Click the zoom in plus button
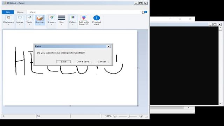Screen dimensions: 224x126 click(x=141, y=116)
